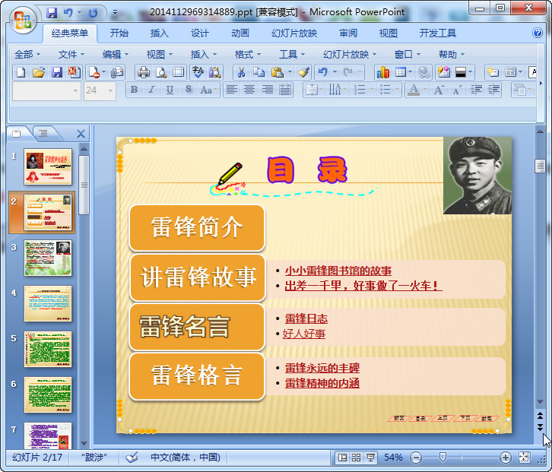Open an existing file via folder icon
This screenshot has width=552, height=472.
[x=39, y=72]
